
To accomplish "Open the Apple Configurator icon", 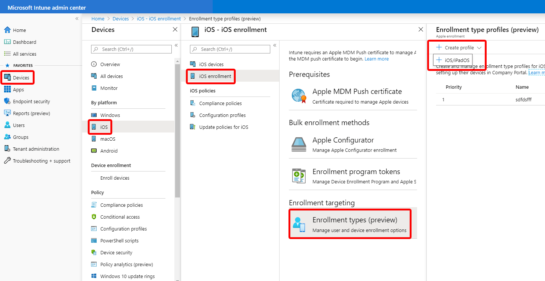I will tap(299, 144).
